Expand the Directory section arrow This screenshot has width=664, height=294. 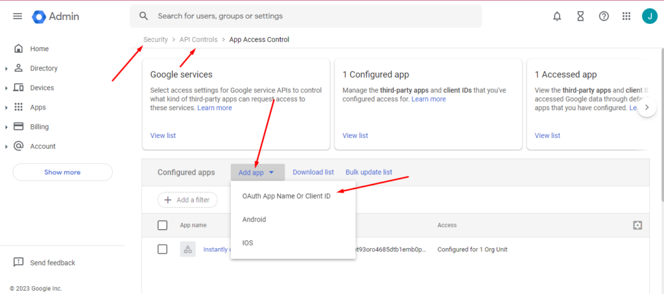[x=6, y=69]
